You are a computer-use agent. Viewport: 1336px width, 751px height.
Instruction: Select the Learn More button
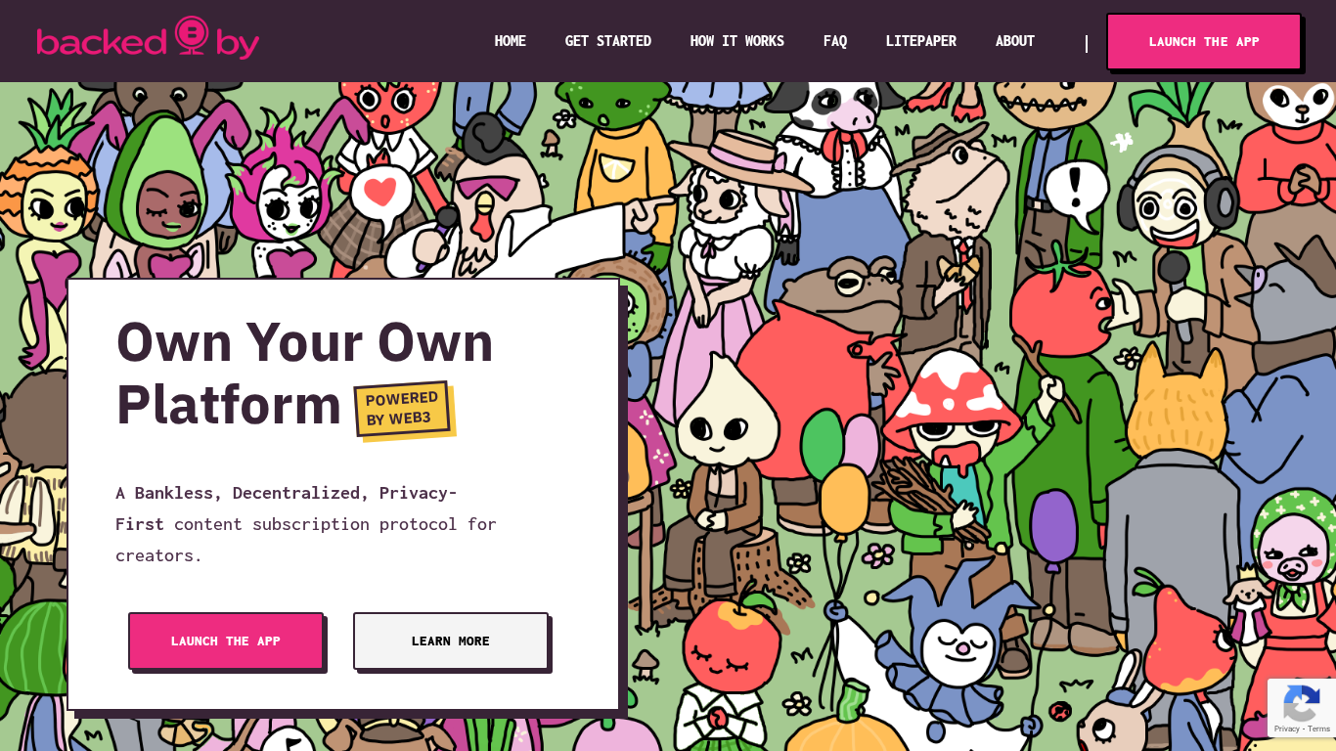[451, 641]
